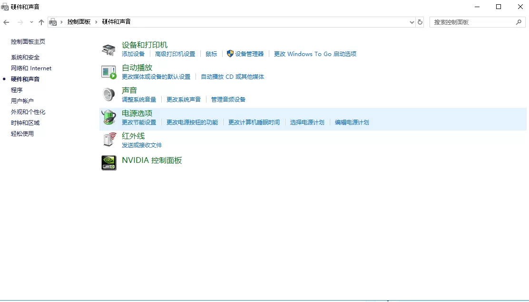The height and width of the screenshot is (302, 529).
Task: Select 网络和 Internet in sidebar
Action: click(31, 68)
